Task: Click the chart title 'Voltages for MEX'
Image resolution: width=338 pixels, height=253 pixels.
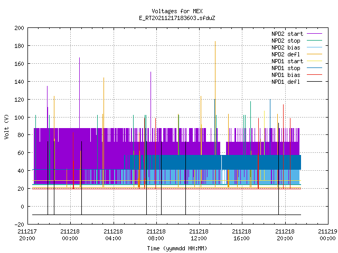Action: click(177, 11)
